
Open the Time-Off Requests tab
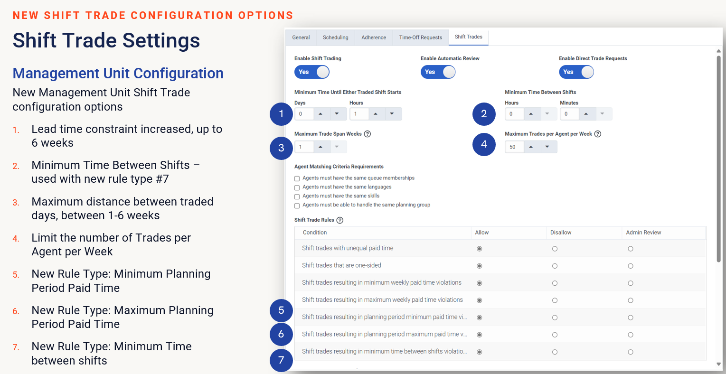[421, 37]
